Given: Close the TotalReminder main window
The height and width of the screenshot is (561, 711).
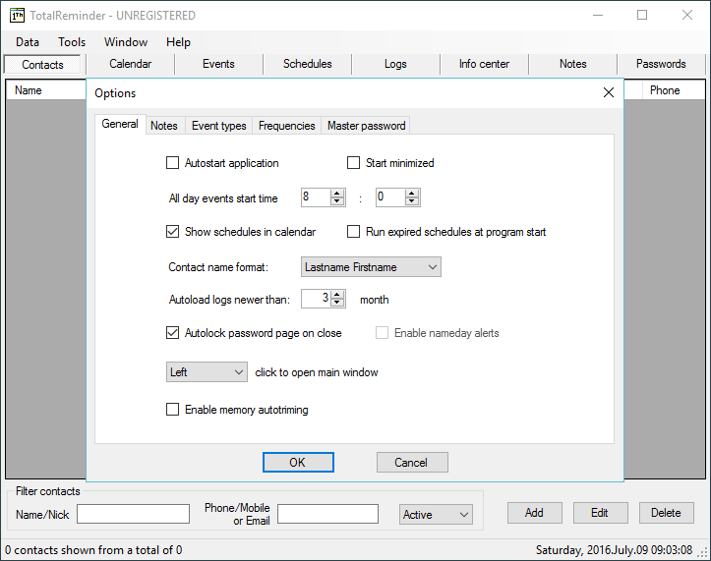Looking at the screenshot, I should click(x=687, y=15).
